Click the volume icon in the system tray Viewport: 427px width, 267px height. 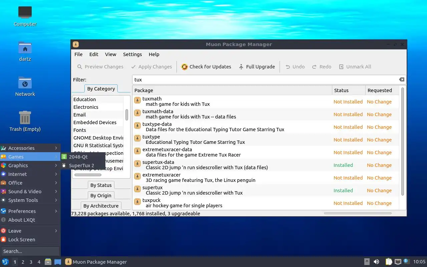[376, 262]
